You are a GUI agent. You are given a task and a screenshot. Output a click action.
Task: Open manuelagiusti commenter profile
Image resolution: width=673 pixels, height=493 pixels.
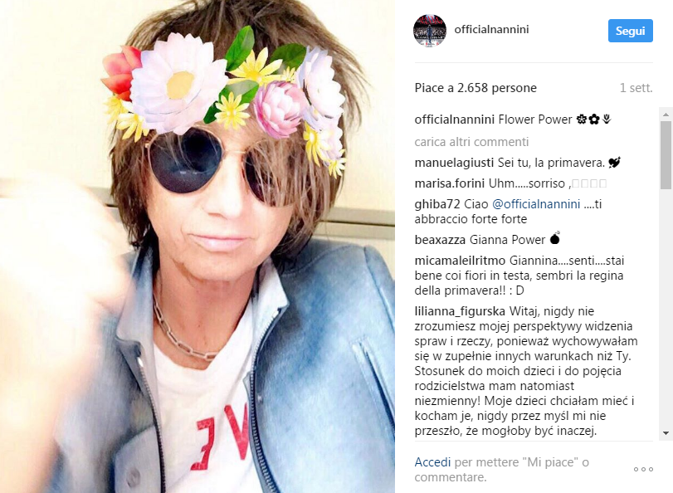[x=454, y=163]
